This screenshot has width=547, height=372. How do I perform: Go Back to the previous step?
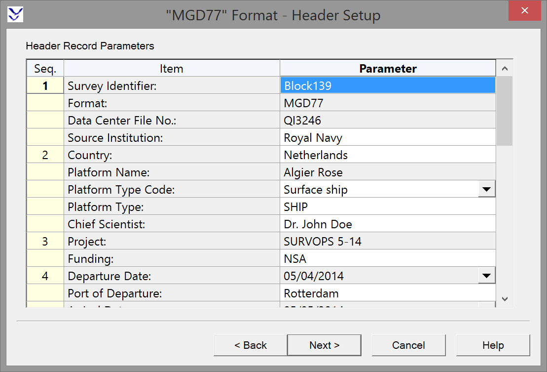(250, 345)
